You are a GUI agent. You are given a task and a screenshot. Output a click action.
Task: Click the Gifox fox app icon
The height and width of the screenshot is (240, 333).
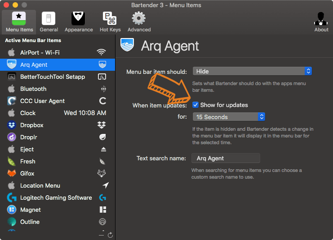pyautogui.click(x=12, y=173)
